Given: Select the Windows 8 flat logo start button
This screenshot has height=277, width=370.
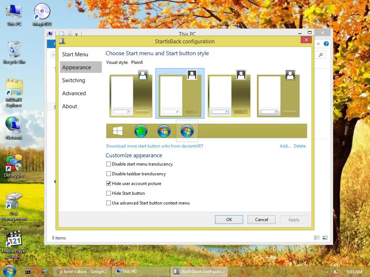Looking at the screenshot, I should [118, 131].
